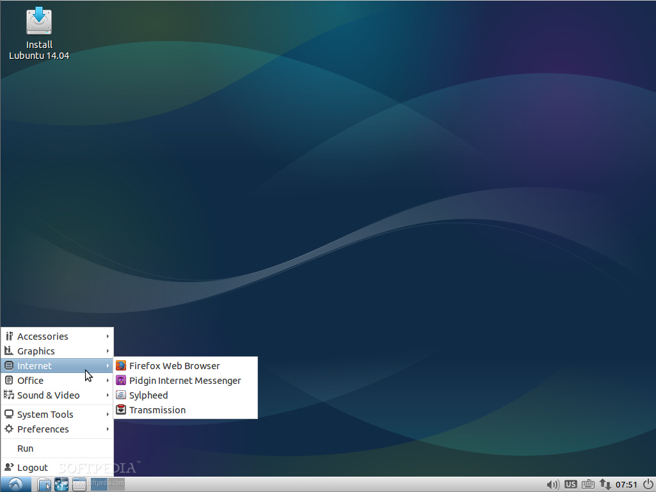The width and height of the screenshot is (656, 492).
Task: Expand the Office menu category
Action: [x=58, y=380]
